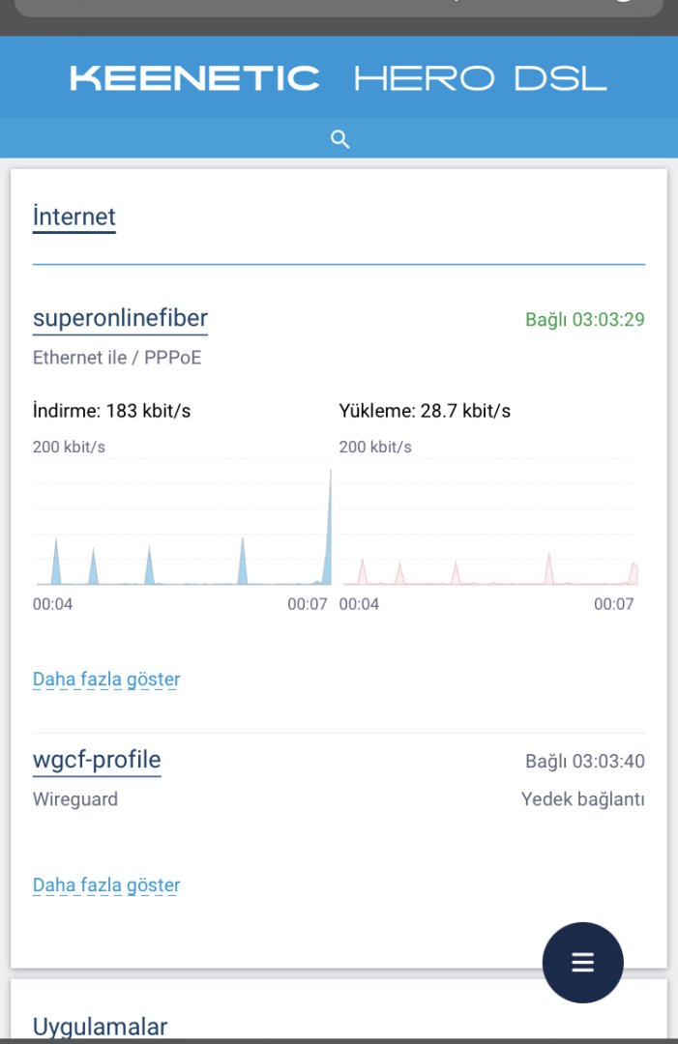The width and height of the screenshot is (678, 1044).
Task: Click the Wireguard connection type text
Action: 75,799
